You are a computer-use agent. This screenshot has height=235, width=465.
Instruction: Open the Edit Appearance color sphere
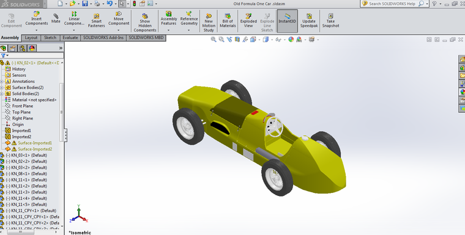(291, 39)
